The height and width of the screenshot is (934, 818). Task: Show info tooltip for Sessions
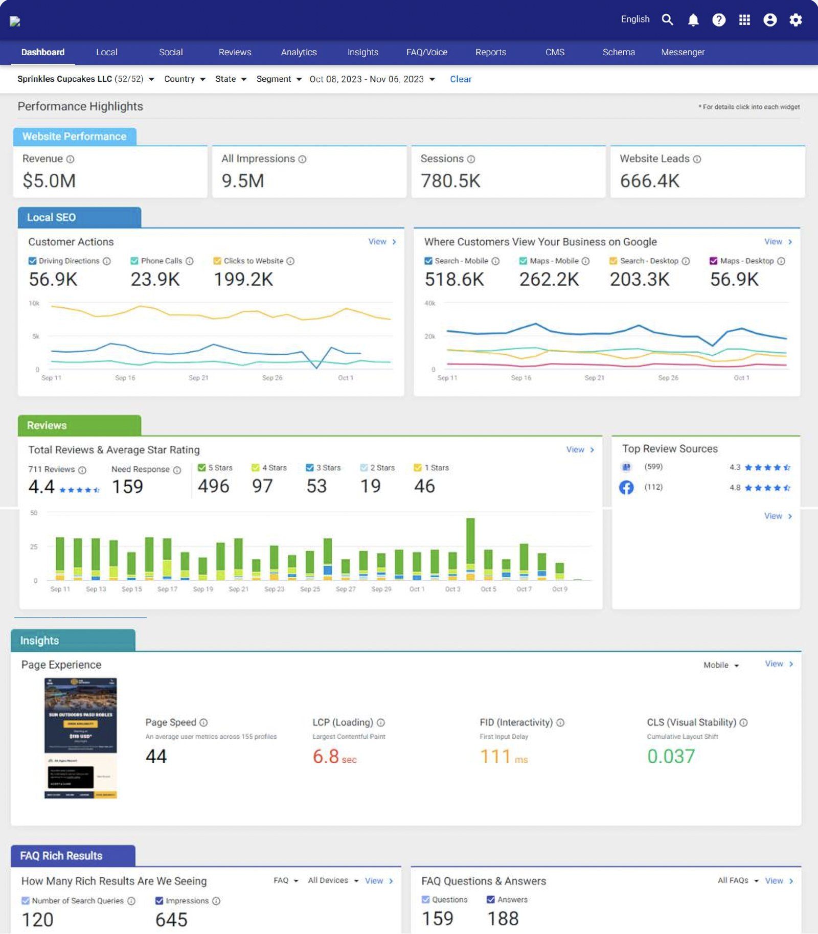tap(471, 160)
